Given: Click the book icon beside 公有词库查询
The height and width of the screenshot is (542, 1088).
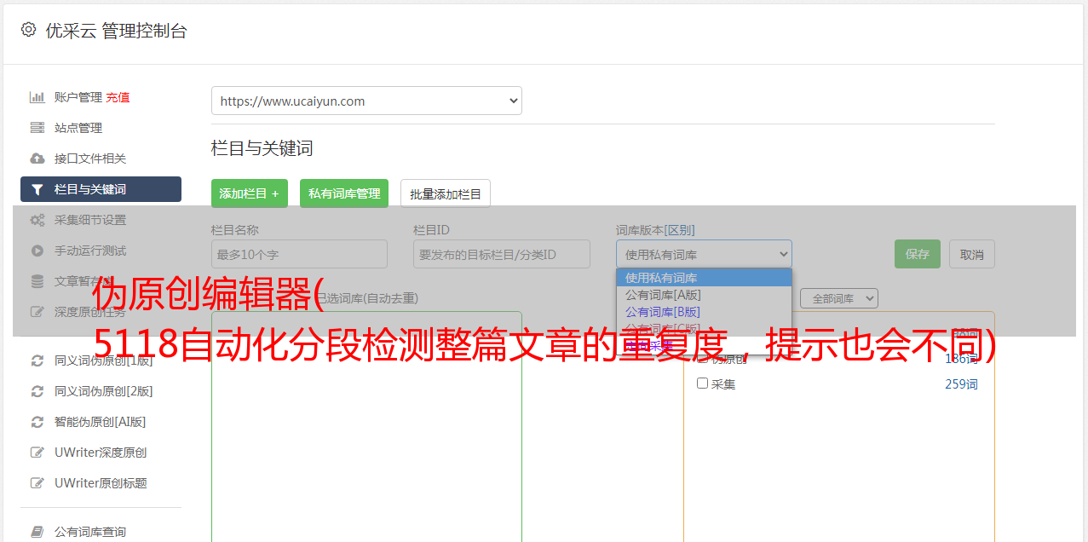Looking at the screenshot, I should pyautogui.click(x=37, y=532).
